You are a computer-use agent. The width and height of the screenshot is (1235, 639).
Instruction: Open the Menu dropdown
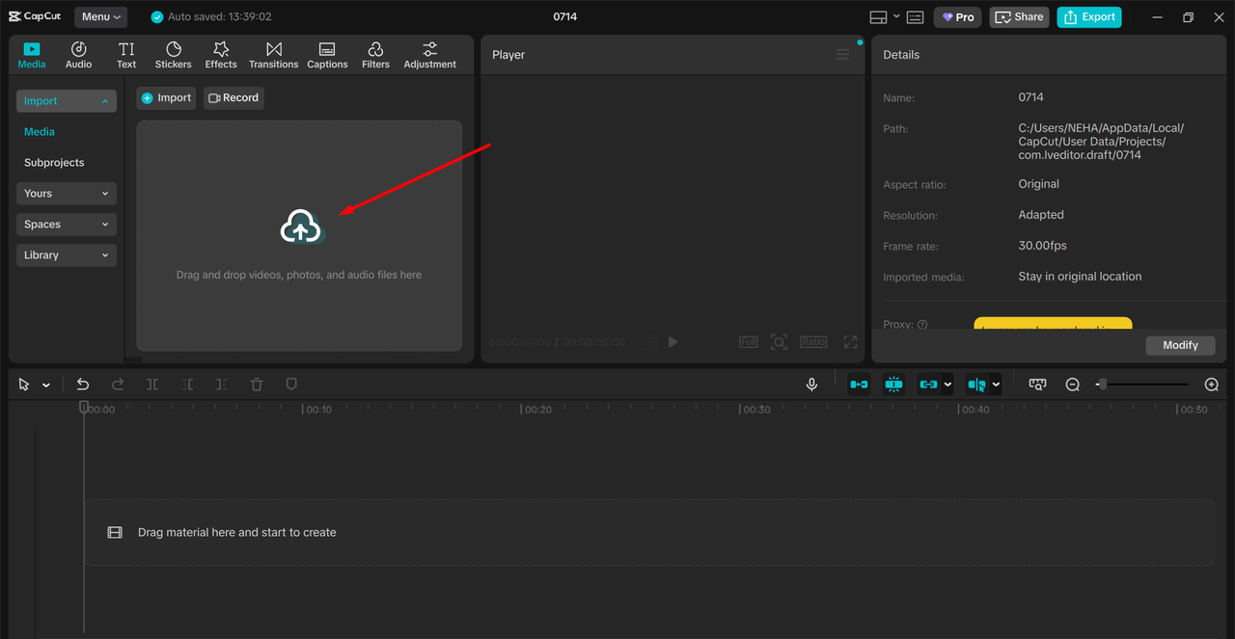[x=100, y=16]
